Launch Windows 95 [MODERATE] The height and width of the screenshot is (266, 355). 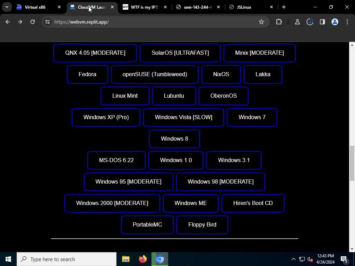click(x=128, y=182)
